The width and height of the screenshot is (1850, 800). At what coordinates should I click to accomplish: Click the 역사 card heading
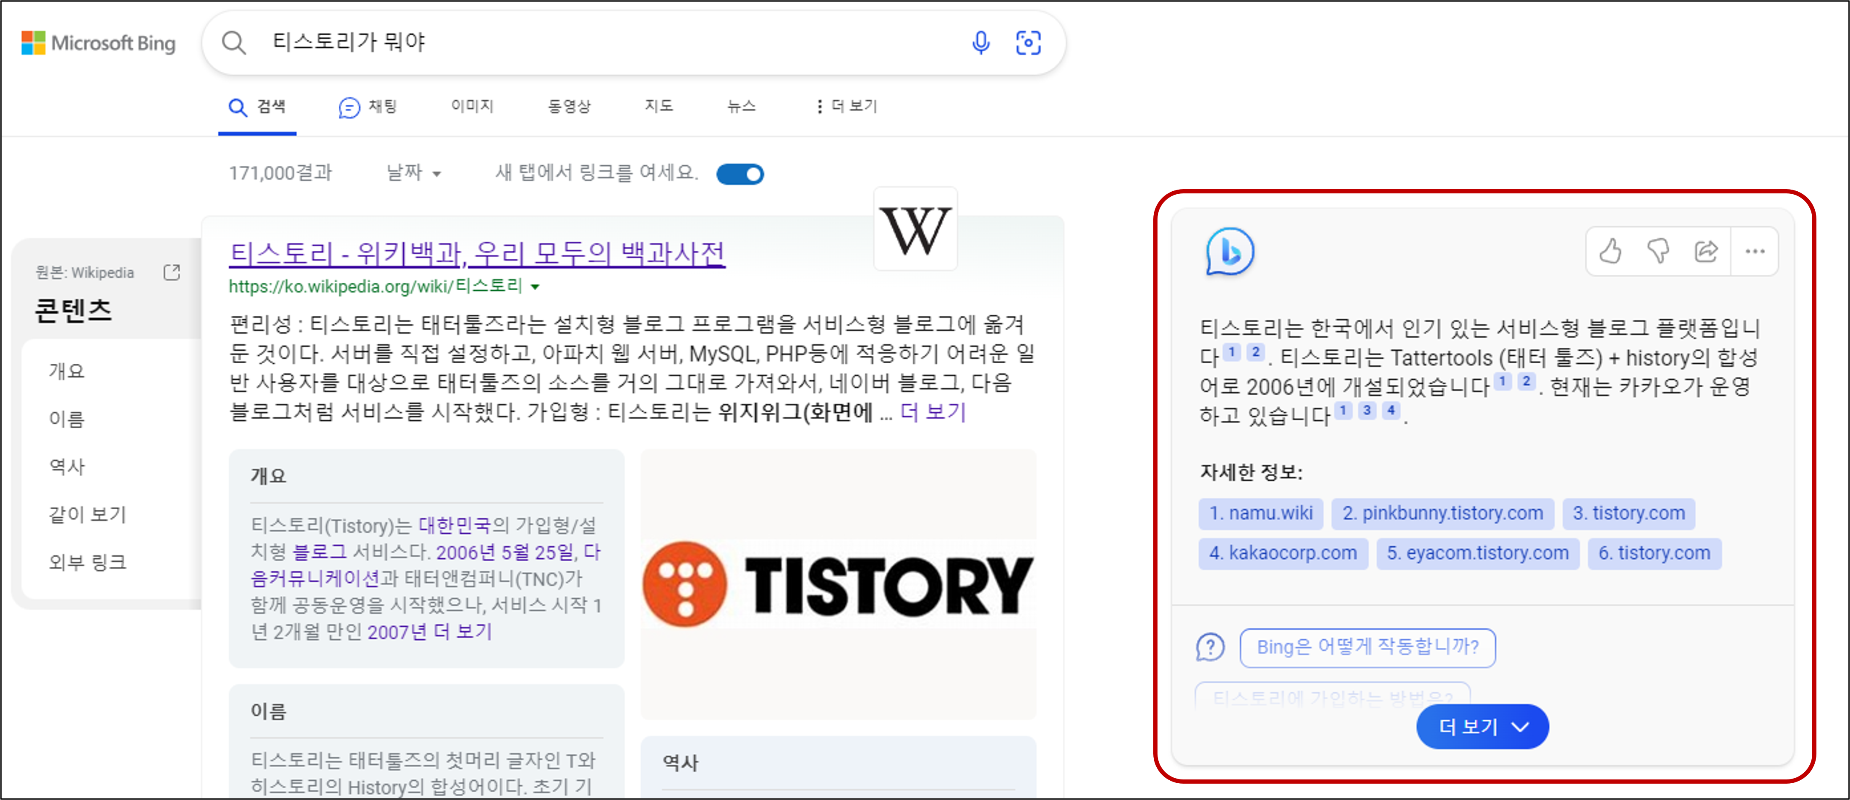(x=680, y=763)
